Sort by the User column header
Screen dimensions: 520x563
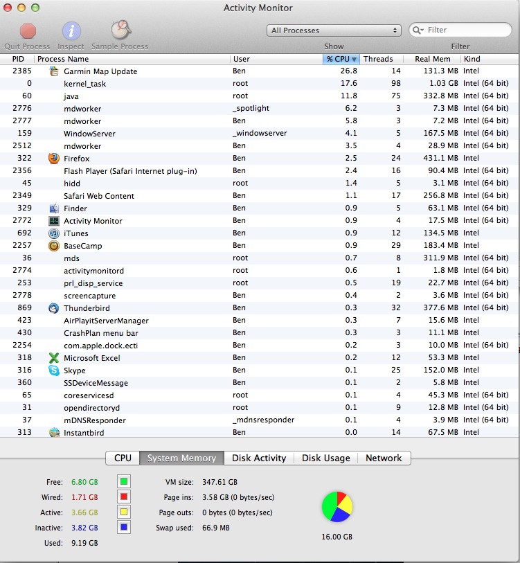coord(276,59)
